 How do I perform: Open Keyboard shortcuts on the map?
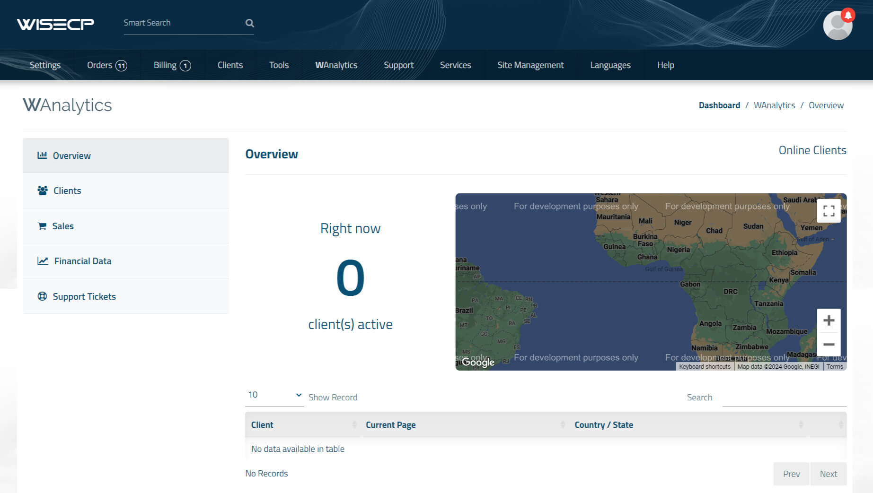click(705, 367)
